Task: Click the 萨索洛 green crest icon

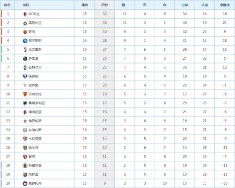Action: pos(25,59)
